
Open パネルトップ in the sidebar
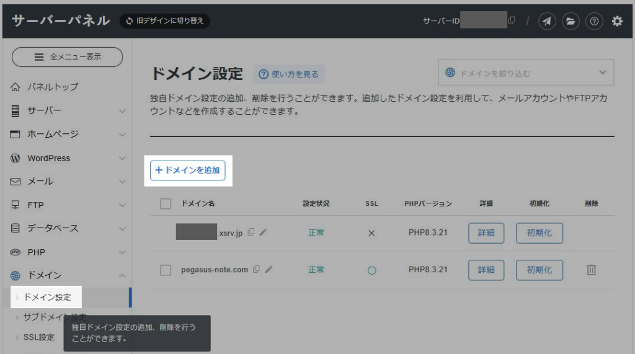pyautogui.click(x=52, y=87)
